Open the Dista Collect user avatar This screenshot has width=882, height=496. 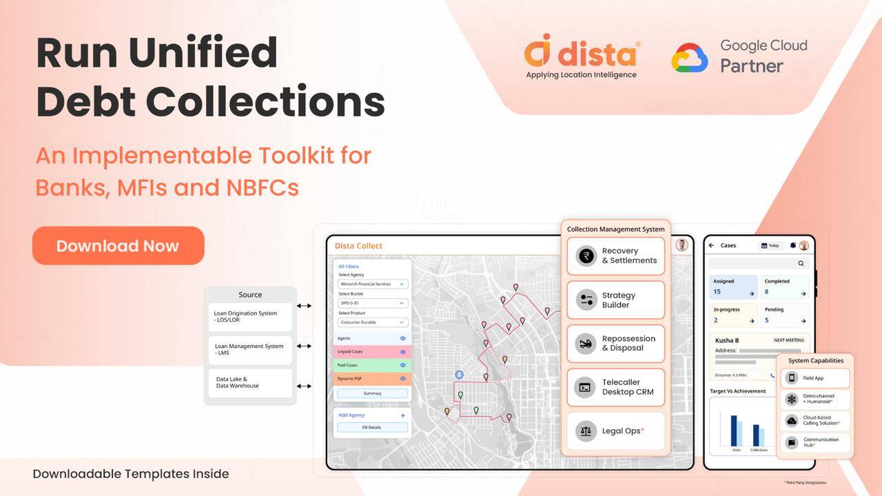point(682,245)
